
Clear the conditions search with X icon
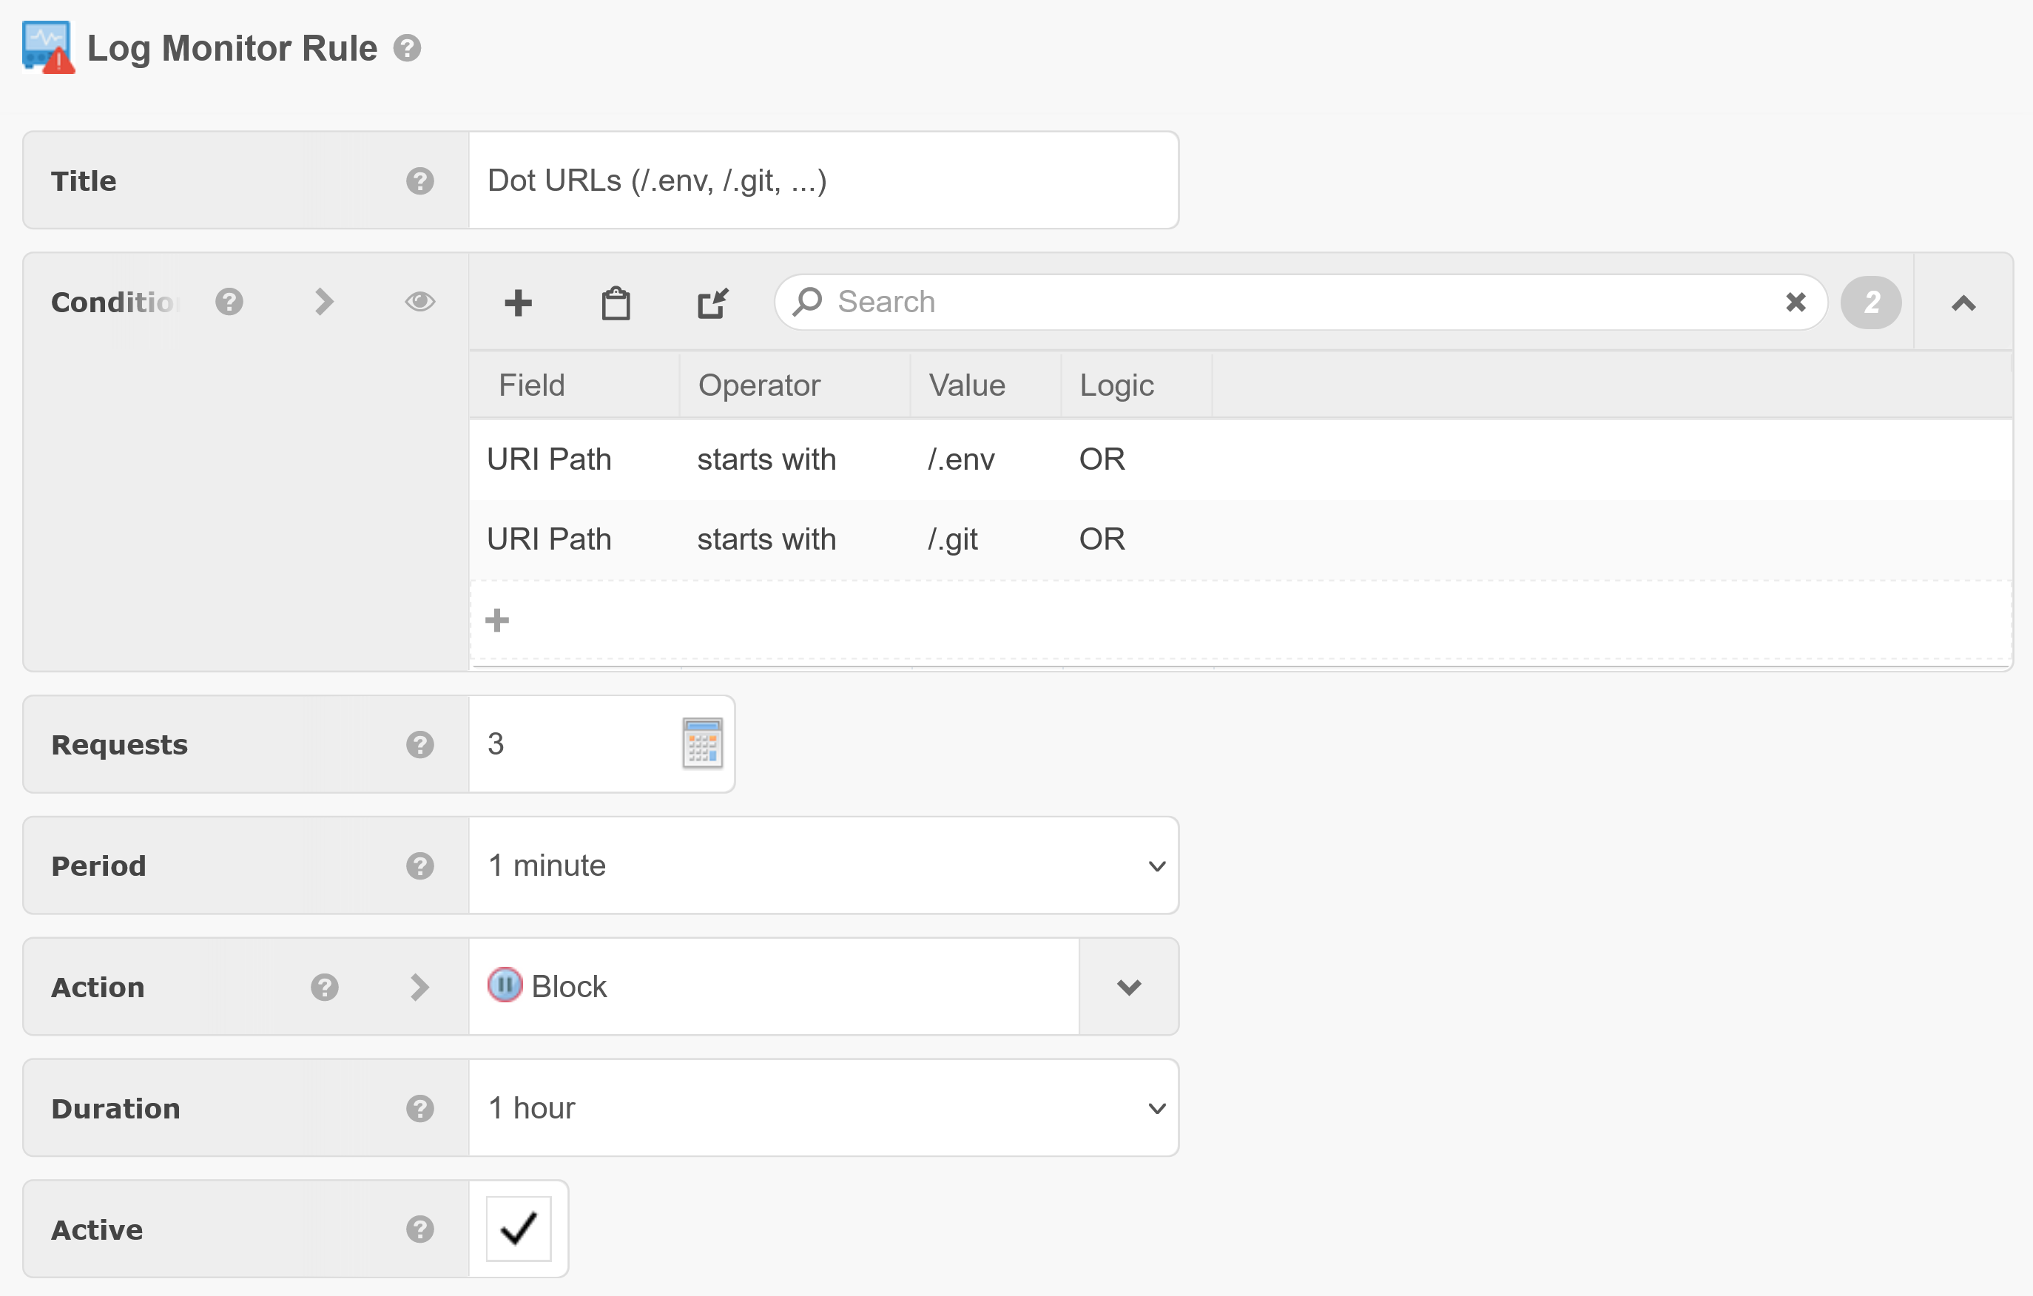(x=1795, y=303)
